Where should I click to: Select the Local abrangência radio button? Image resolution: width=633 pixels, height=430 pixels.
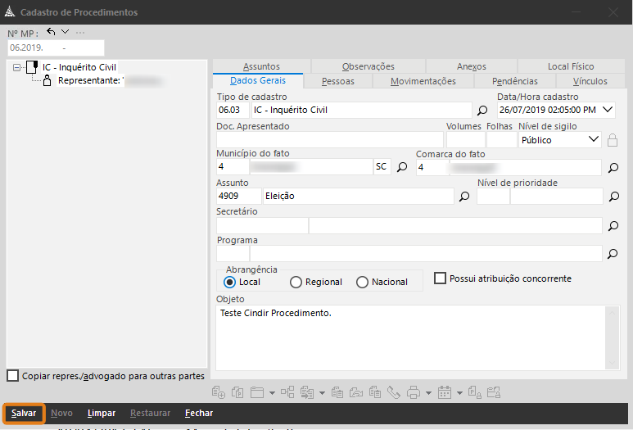230,282
